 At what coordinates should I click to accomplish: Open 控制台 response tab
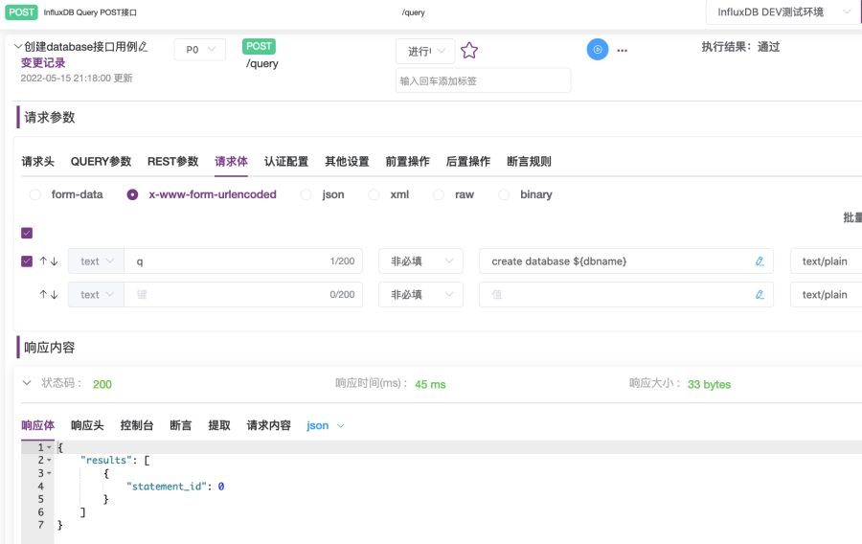tap(137, 425)
